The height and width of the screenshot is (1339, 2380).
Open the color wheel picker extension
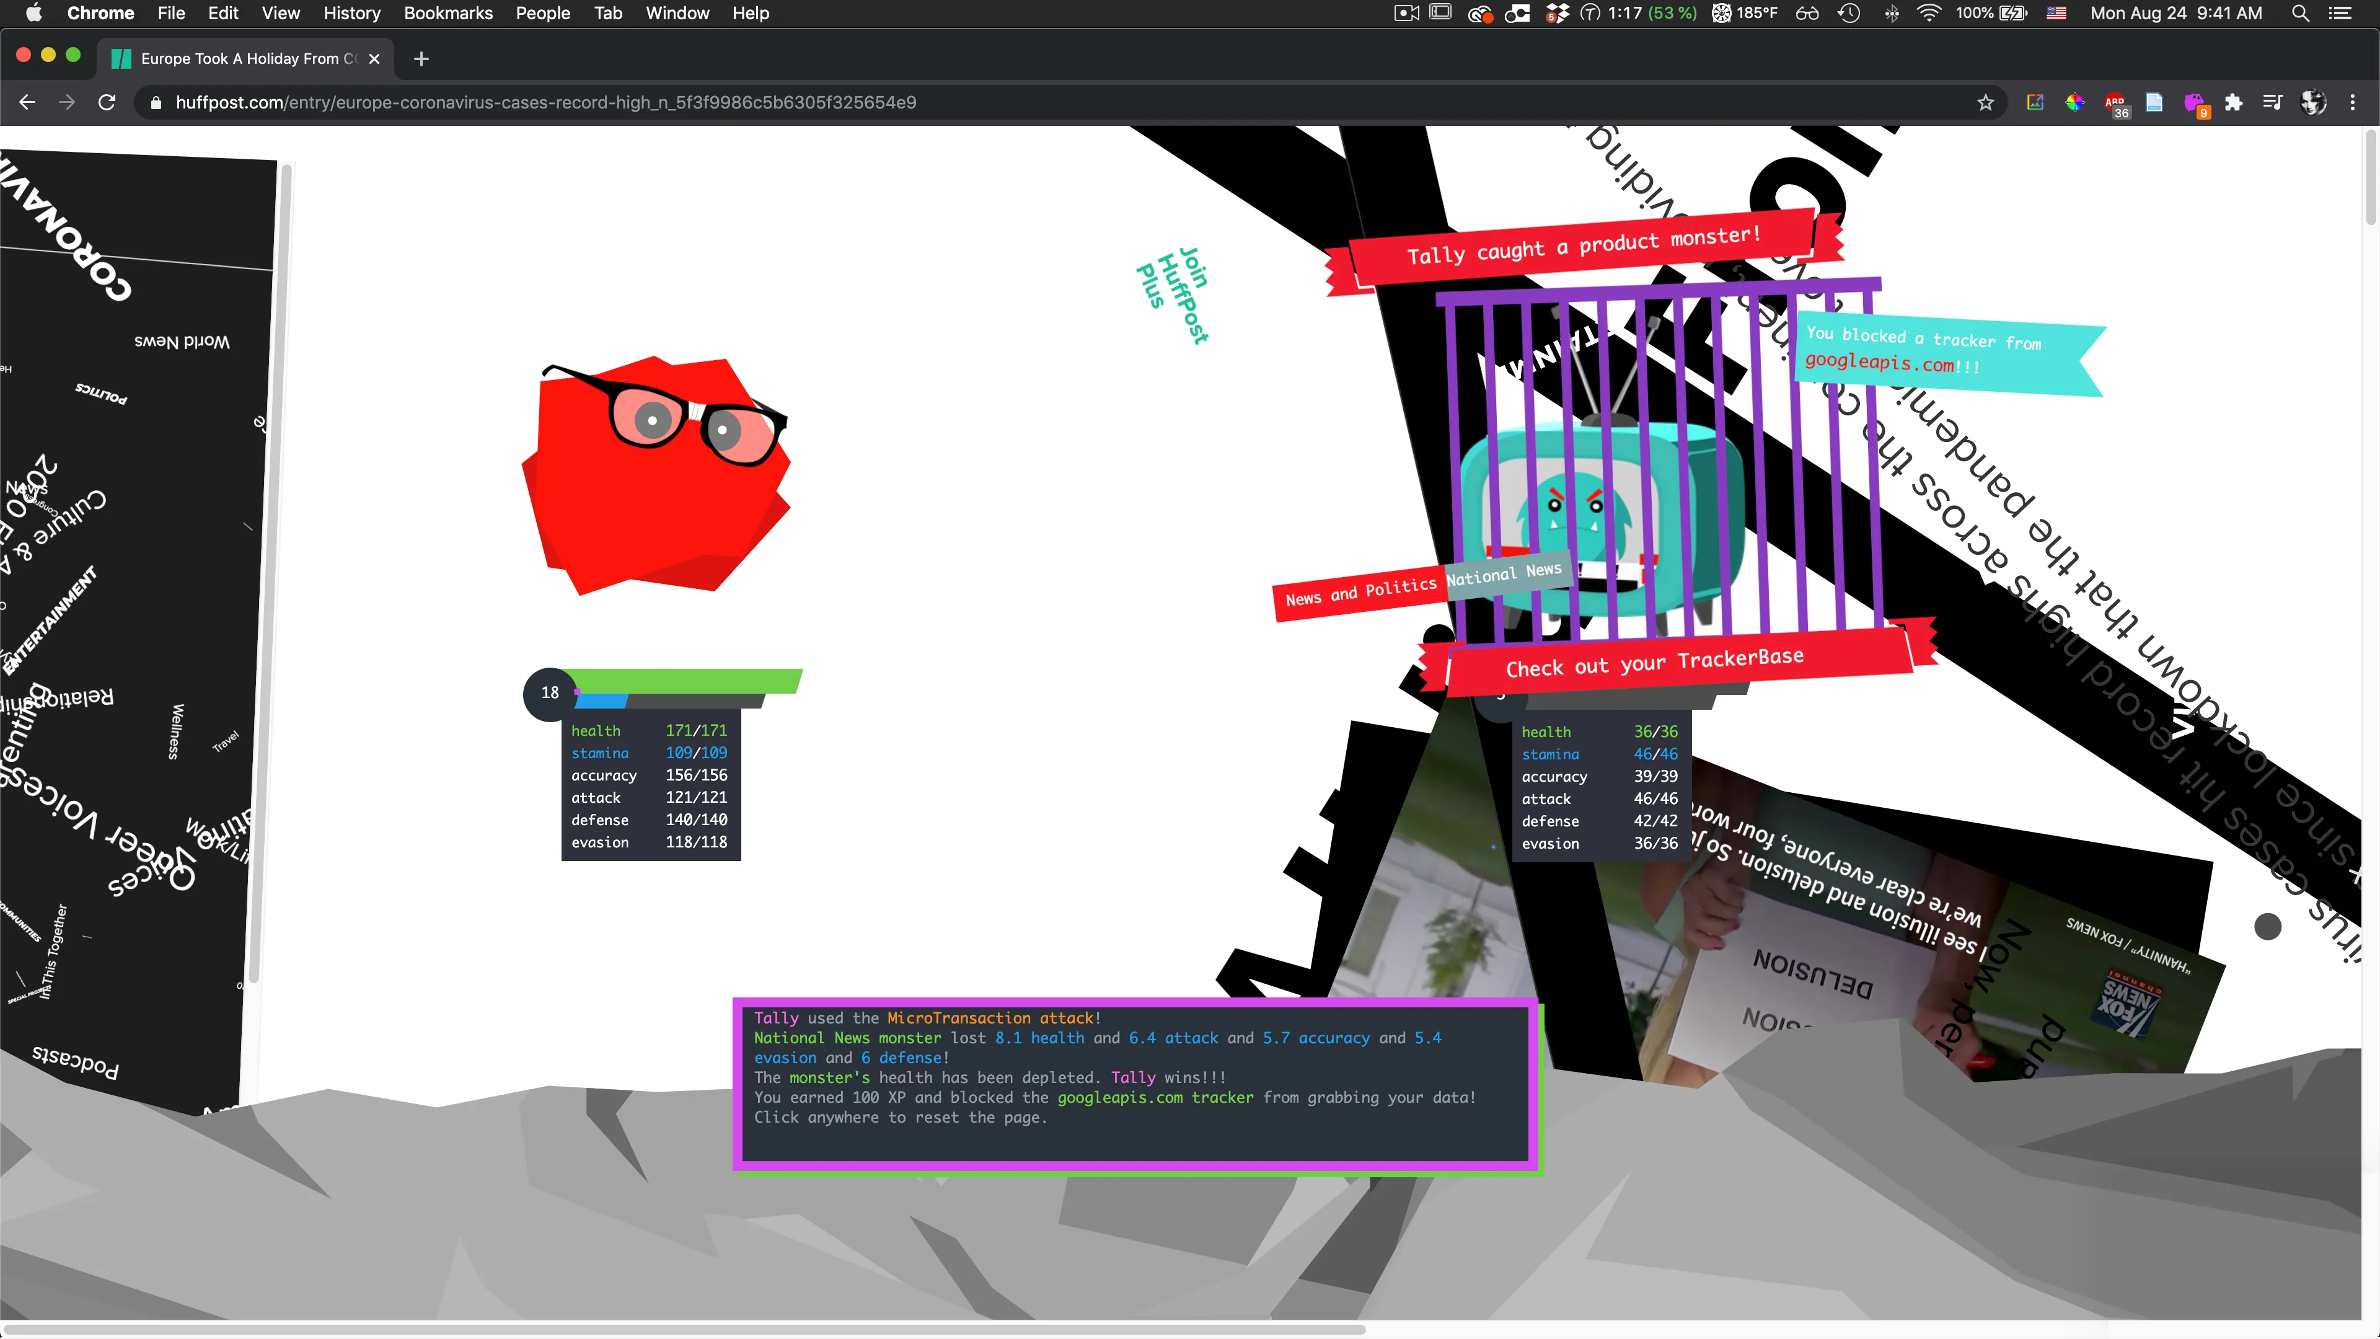(x=2075, y=102)
